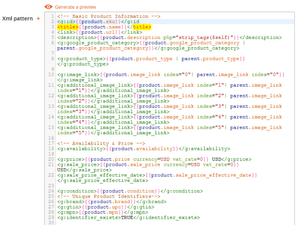
Task: Click the g:gtin product.upc line
Action: click(x=106, y=207)
